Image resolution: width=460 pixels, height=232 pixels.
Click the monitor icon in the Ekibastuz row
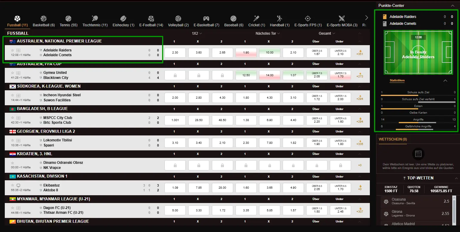coord(18,186)
